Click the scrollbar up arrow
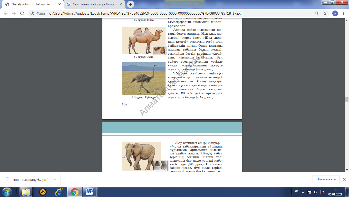349x197 pixels. [347, 21]
